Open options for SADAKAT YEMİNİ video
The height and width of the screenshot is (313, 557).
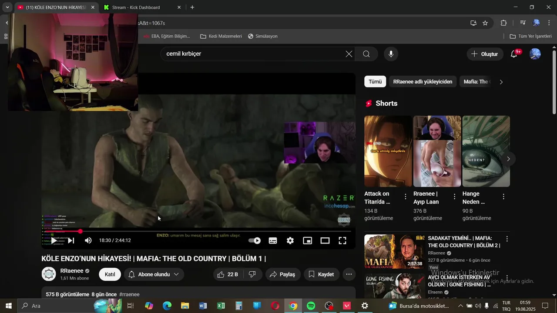[x=507, y=239]
